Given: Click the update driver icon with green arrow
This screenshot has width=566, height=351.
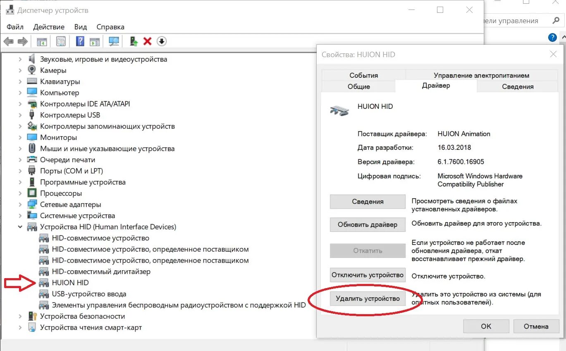Looking at the screenshot, I should click(134, 41).
